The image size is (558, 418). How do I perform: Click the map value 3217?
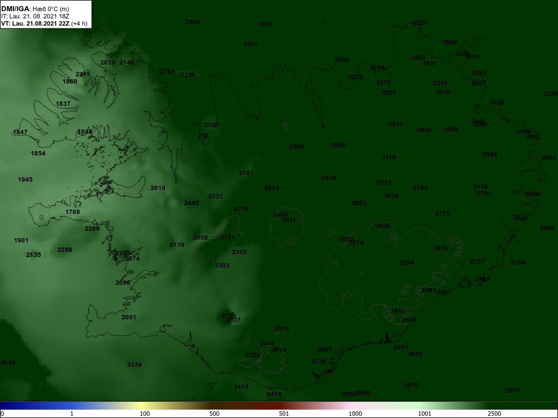coord(396,124)
